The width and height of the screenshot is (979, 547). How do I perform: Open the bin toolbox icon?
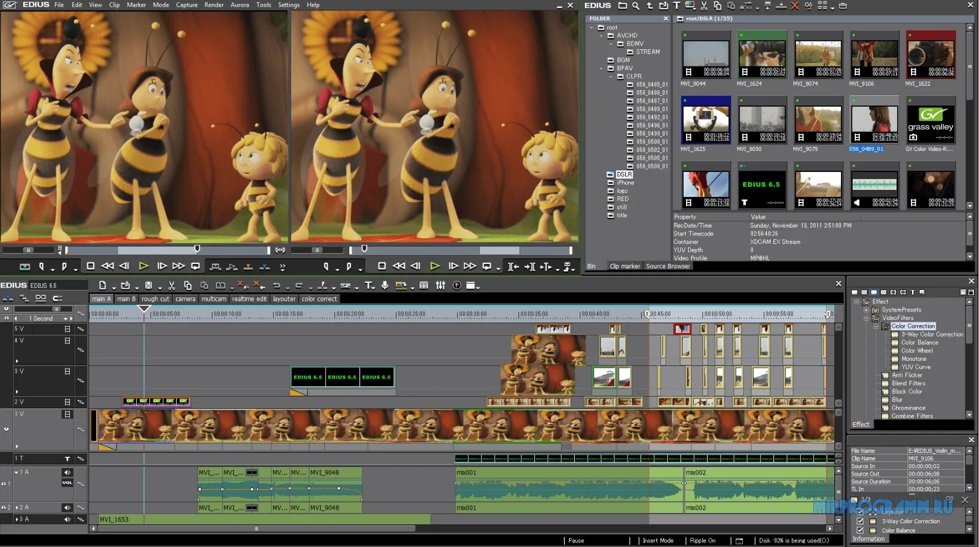point(843,6)
